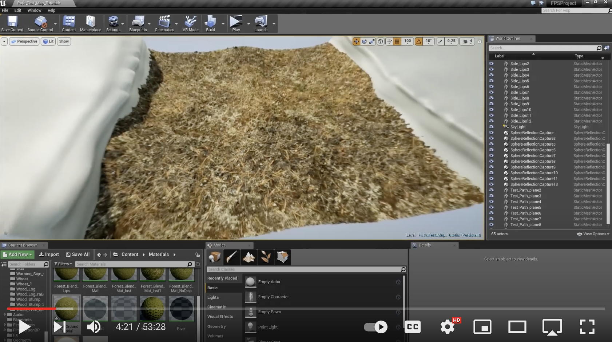Screen dimensions: 612x342
Task: Open the Perspective viewport dropdown
Action: 24,41
